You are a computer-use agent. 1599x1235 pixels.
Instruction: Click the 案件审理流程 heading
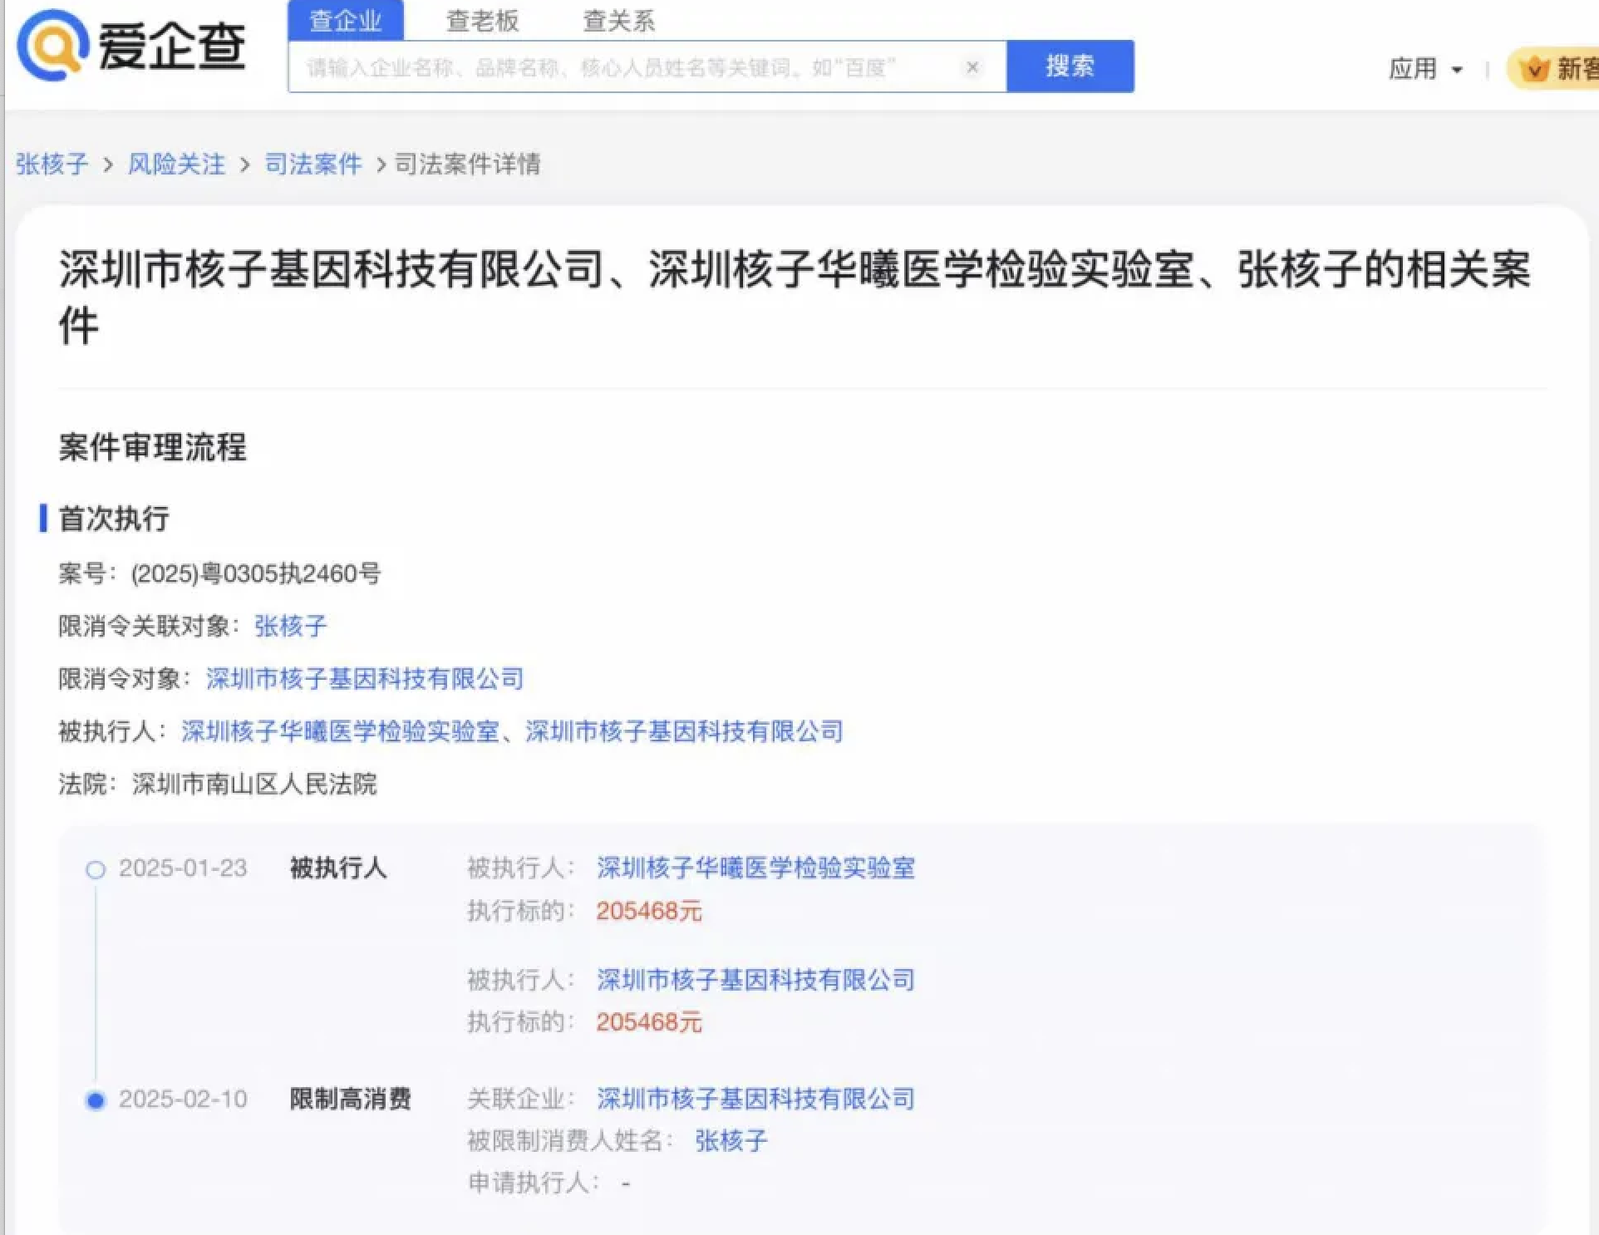coord(153,447)
